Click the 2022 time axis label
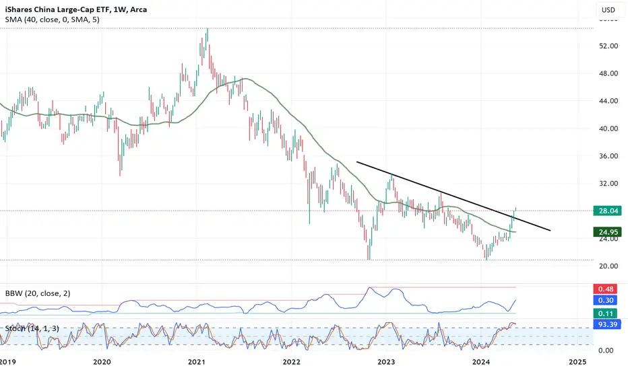 [x=291, y=362]
